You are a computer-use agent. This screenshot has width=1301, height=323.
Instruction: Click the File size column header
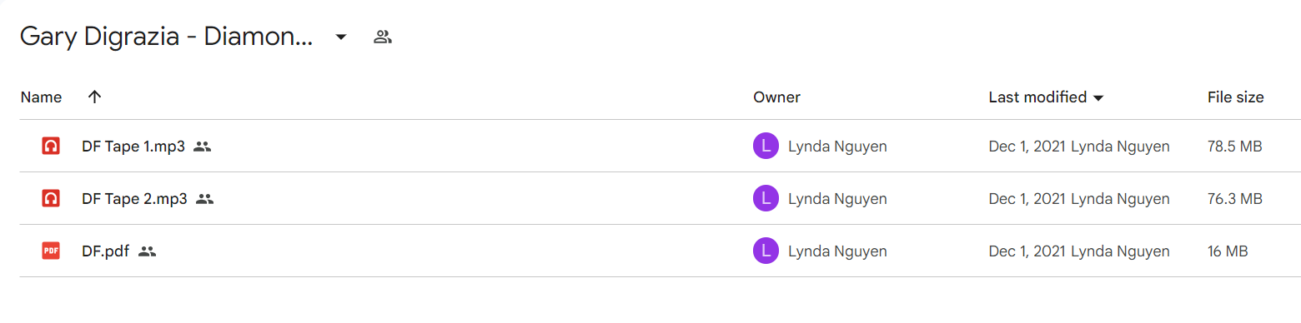tap(1235, 97)
